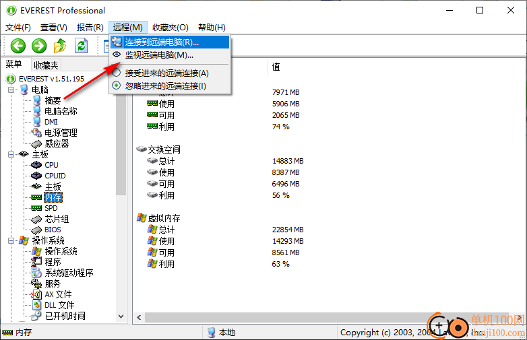Click the 系统驱动程序 icon in tree
This screenshot has width=527, height=340.
[36, 273]
